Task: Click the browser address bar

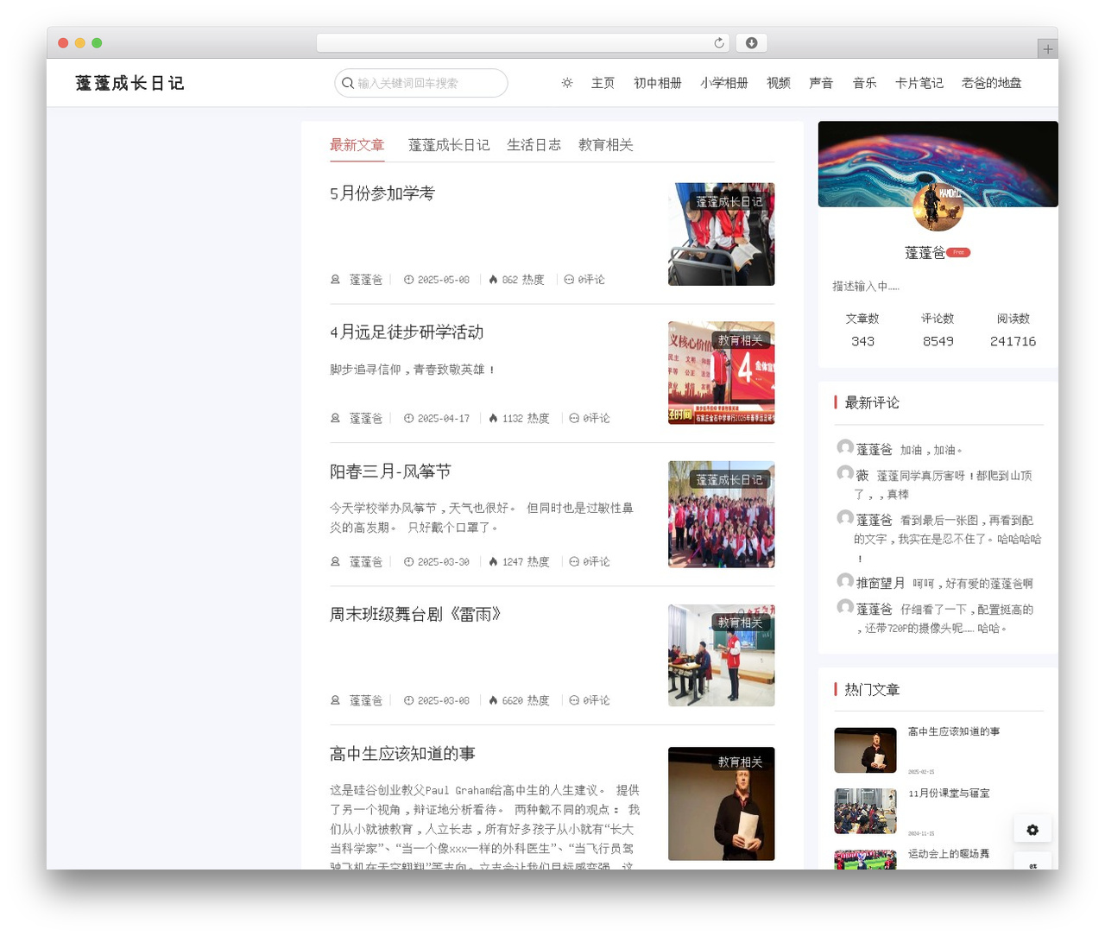Action: pyautogui.click(x=523, y=42)
